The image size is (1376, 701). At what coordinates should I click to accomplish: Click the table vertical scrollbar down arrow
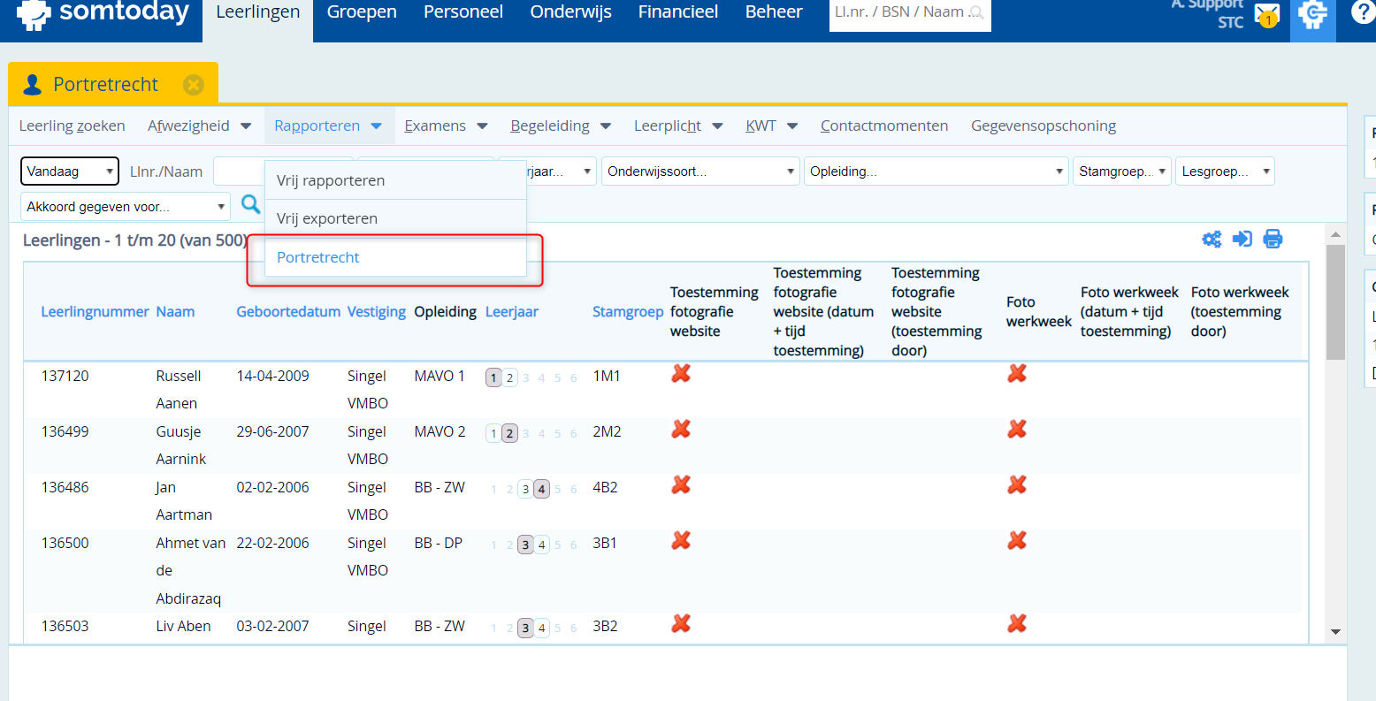[x=1335, y=632]
